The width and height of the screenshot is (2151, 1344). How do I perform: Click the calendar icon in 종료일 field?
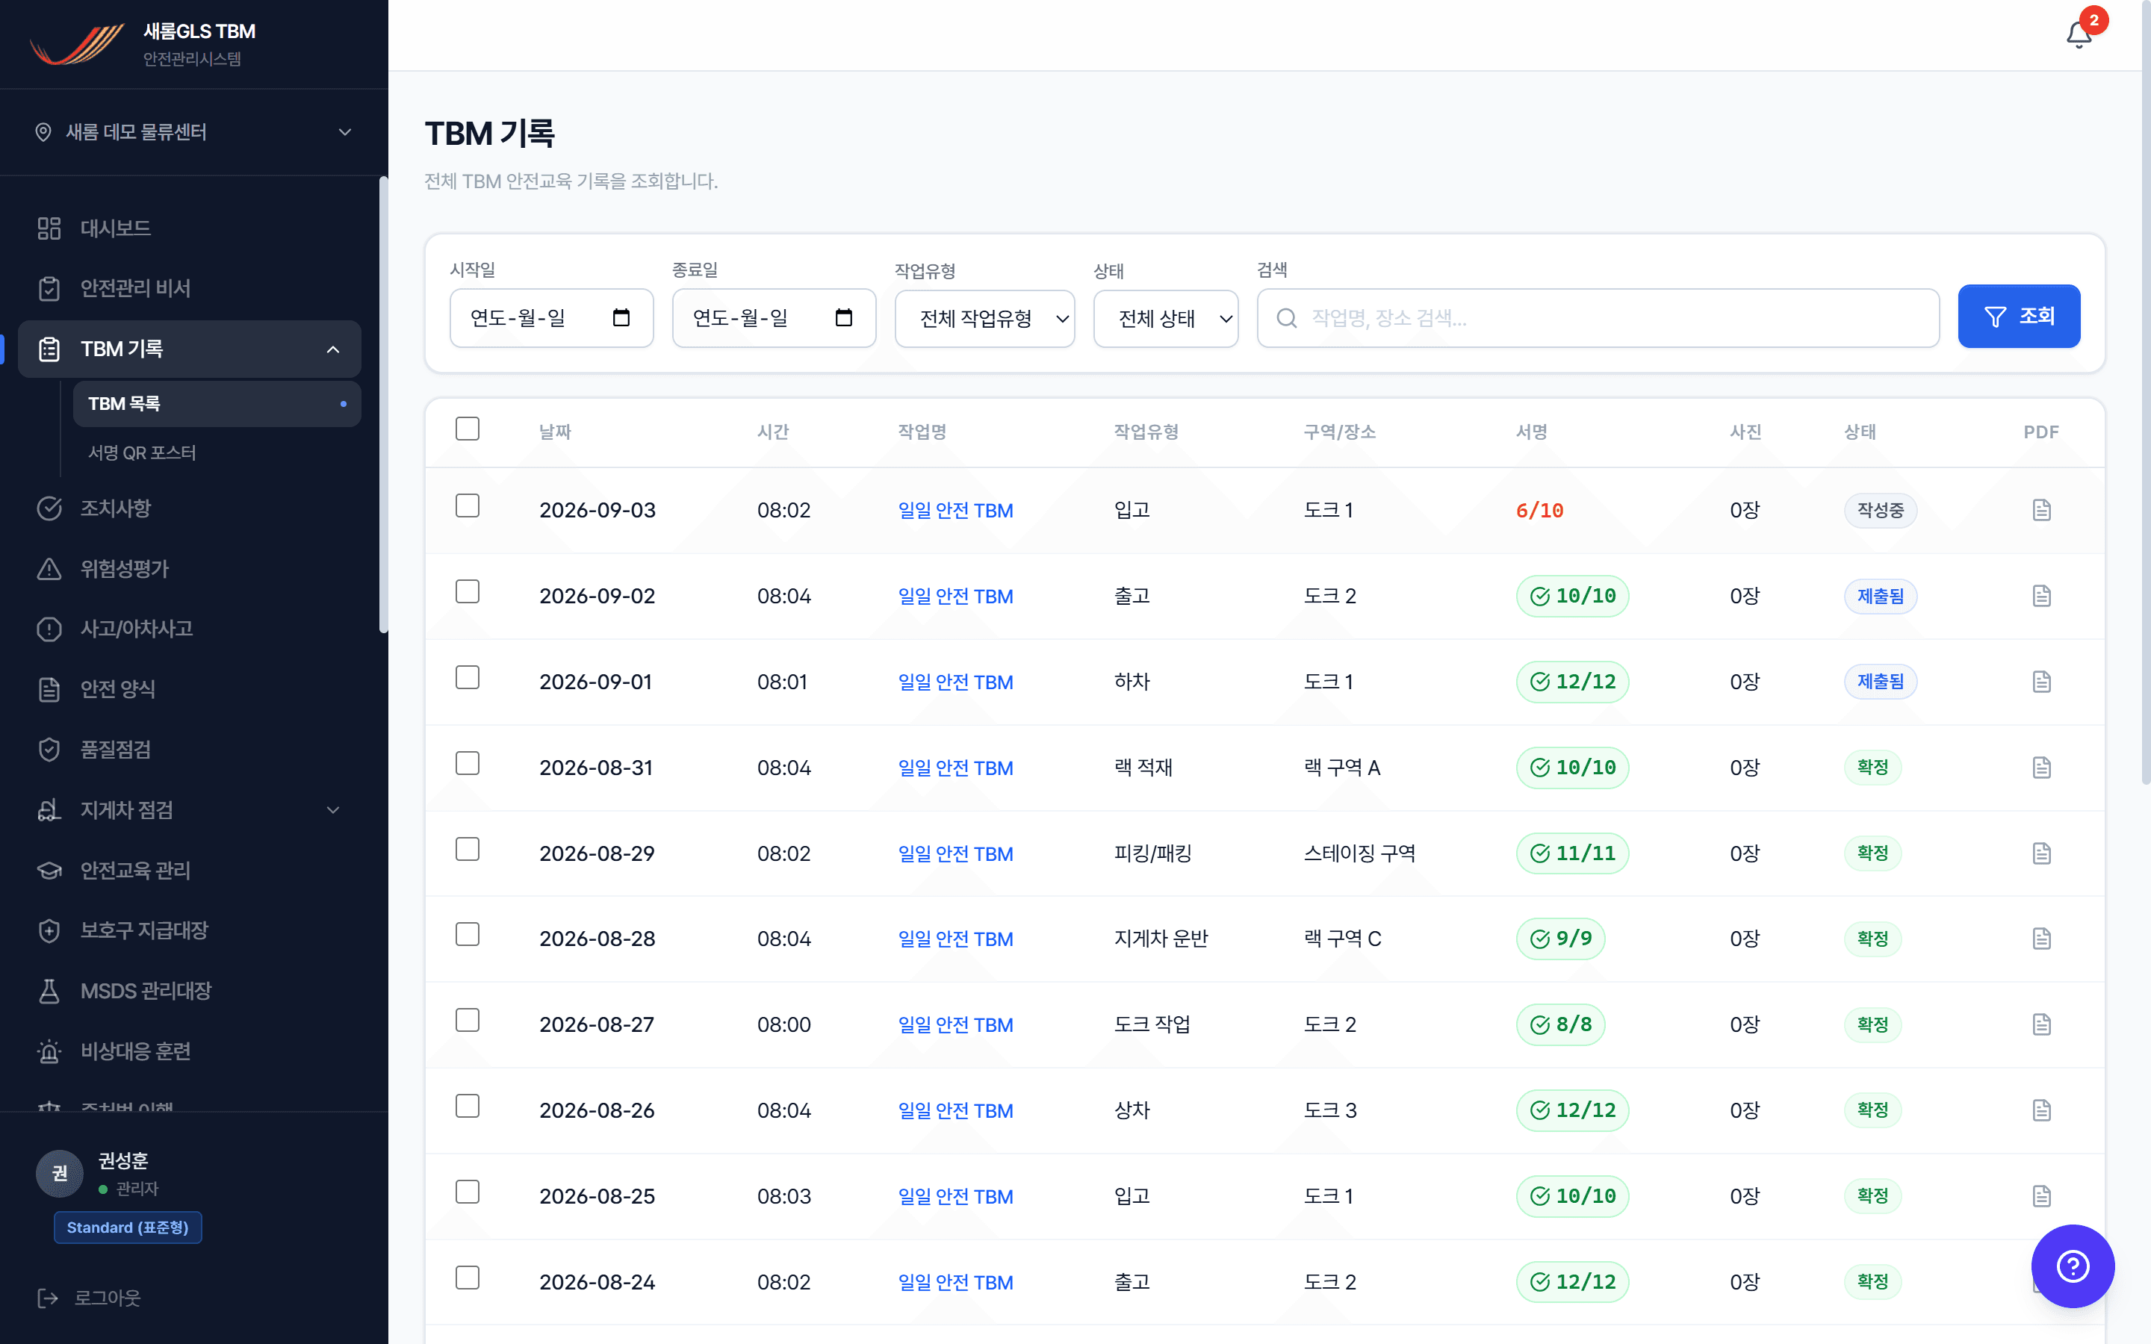pyautogui.click(x=843, y=317)
